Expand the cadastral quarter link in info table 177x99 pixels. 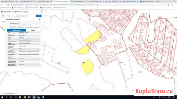pos(22,35)
